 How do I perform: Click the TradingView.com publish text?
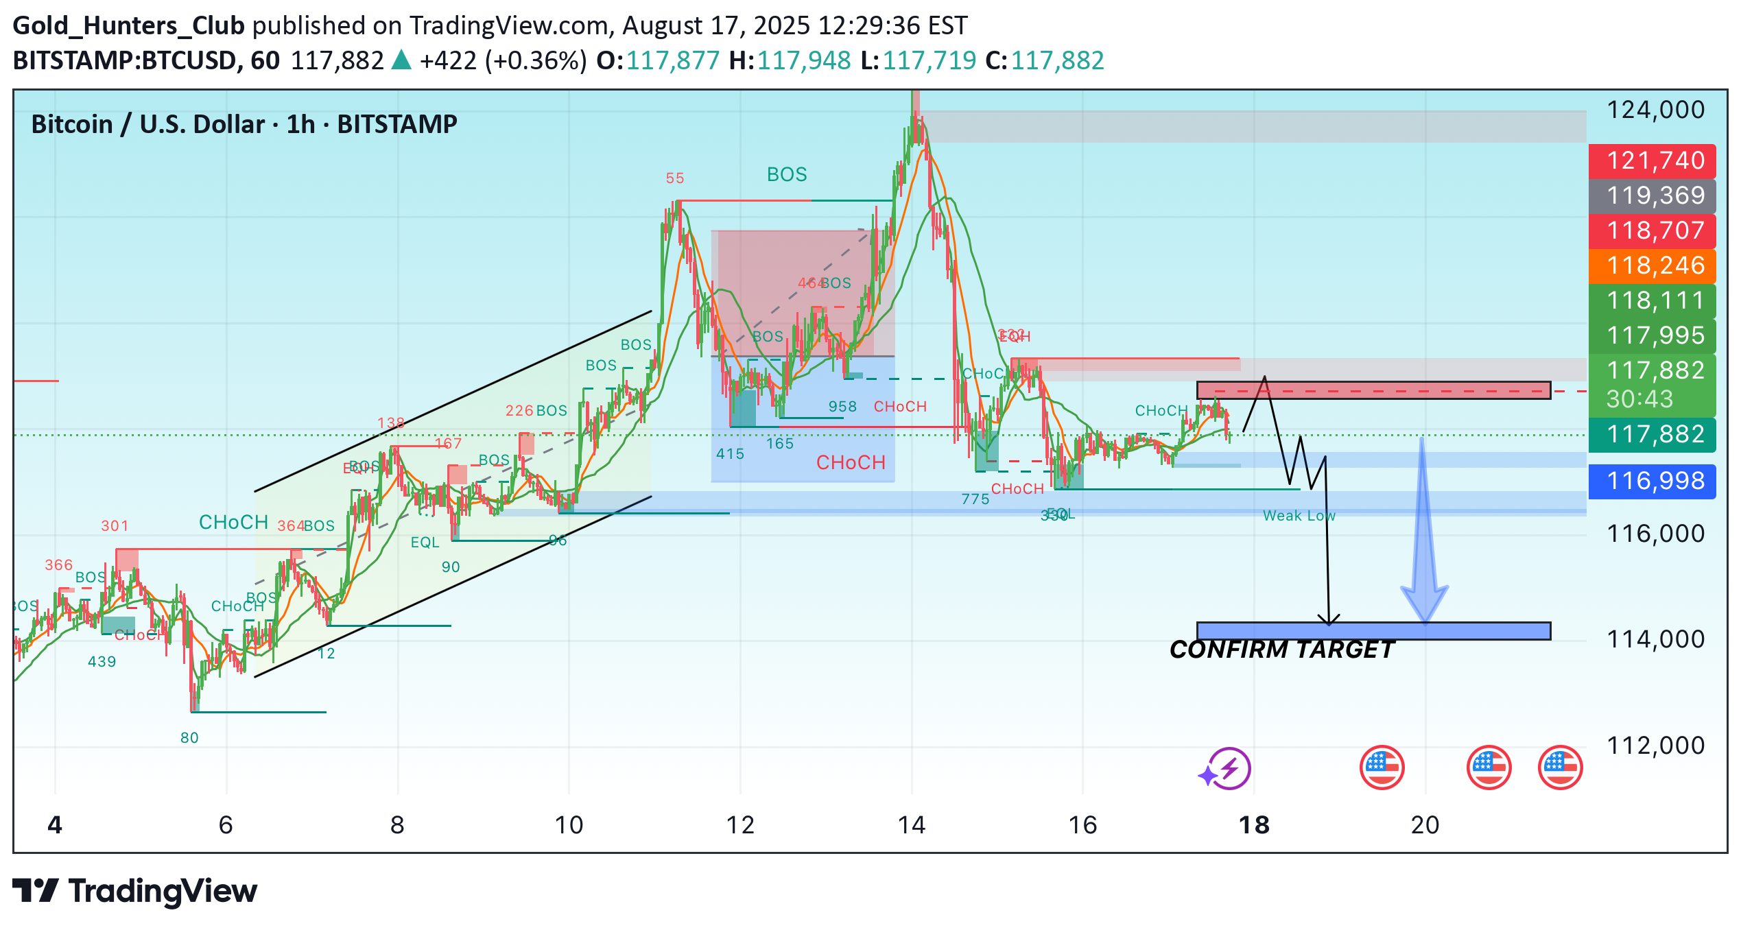coord(509,26)
